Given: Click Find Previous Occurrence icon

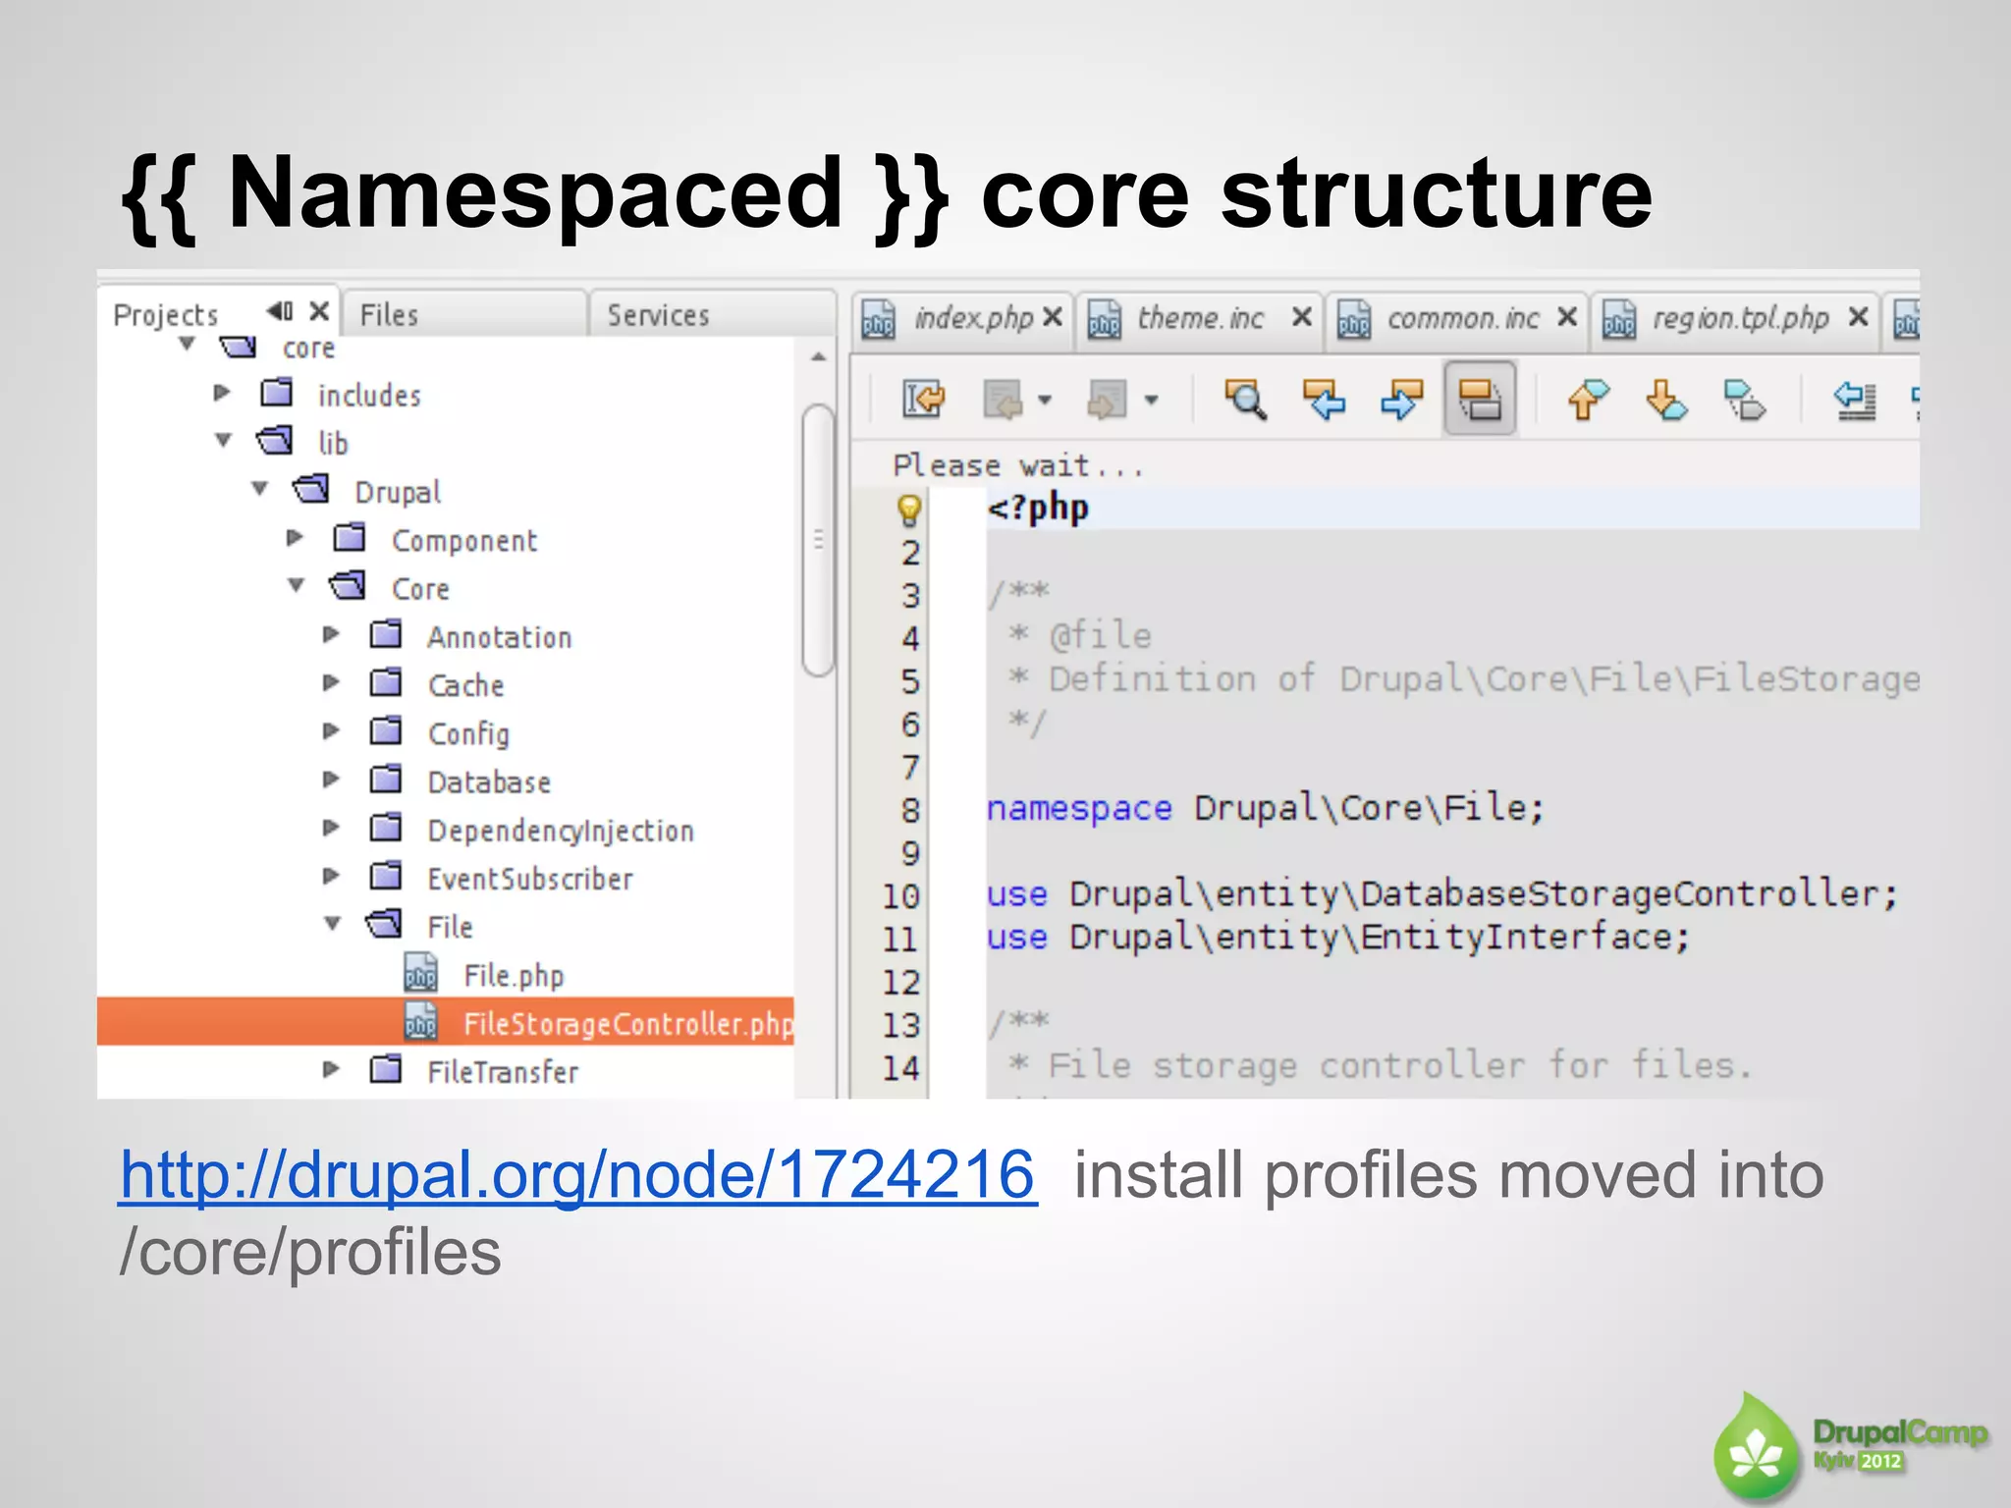Looking at the screenshot, I should [1323, 400].
